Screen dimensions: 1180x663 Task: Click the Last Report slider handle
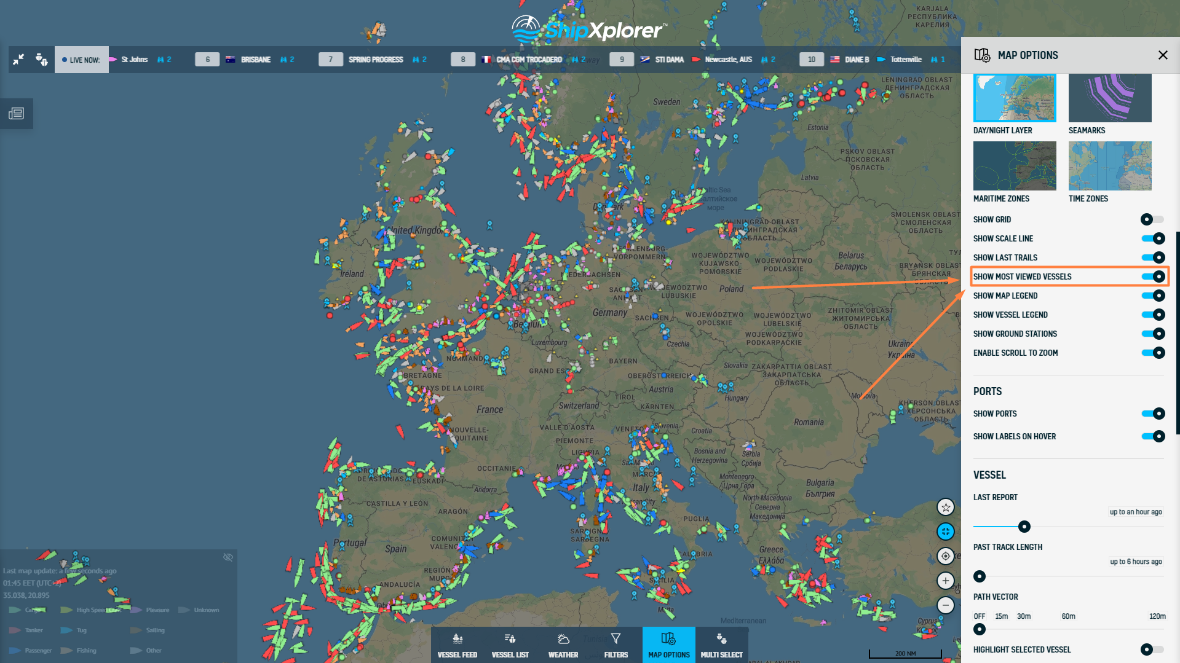1024,527
